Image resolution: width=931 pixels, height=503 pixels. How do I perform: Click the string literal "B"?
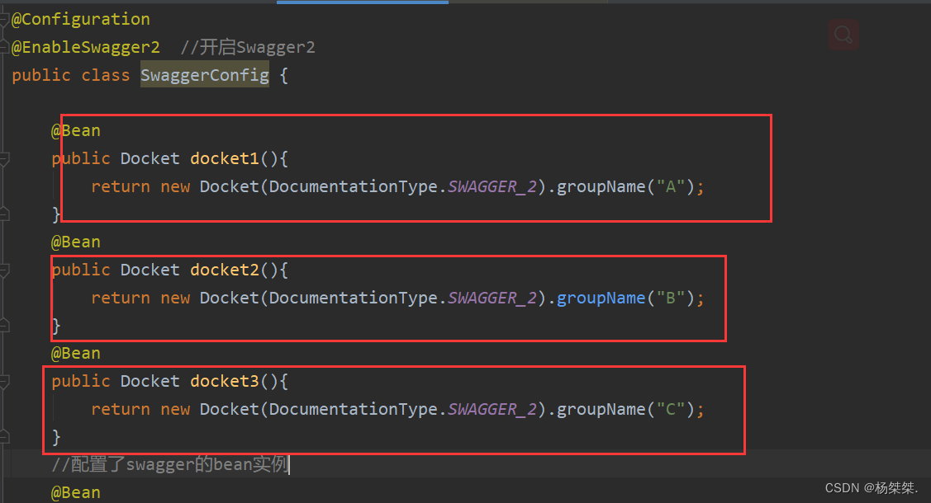pyautogui.click(x=670, y=298)
